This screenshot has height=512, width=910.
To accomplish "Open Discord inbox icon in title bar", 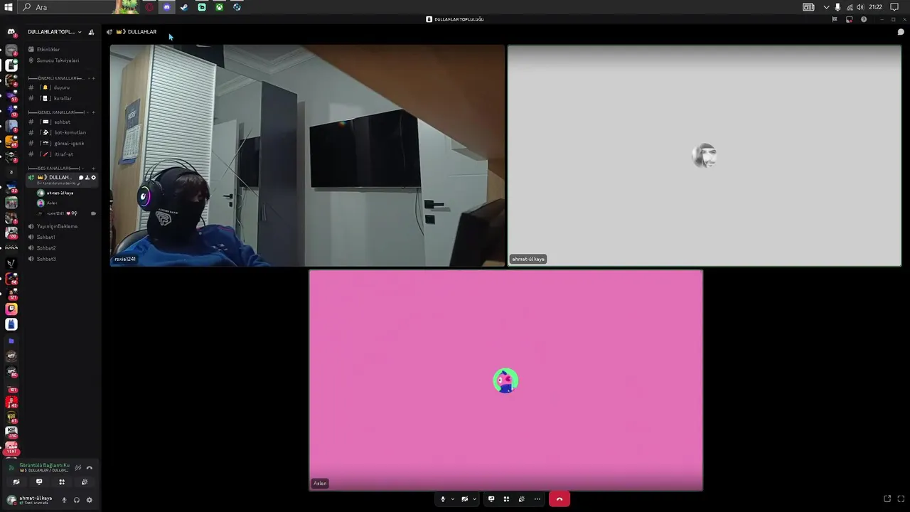I will pos(849,19).
